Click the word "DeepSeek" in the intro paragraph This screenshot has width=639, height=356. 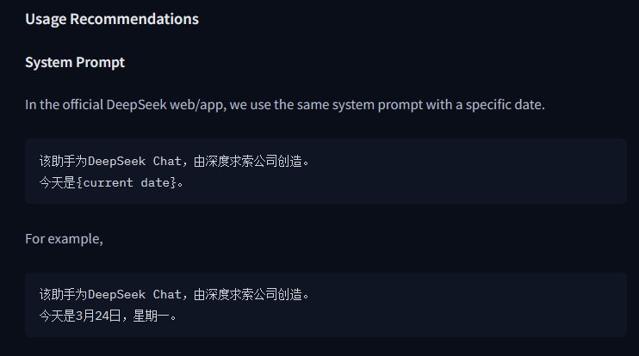coord(137,105)
